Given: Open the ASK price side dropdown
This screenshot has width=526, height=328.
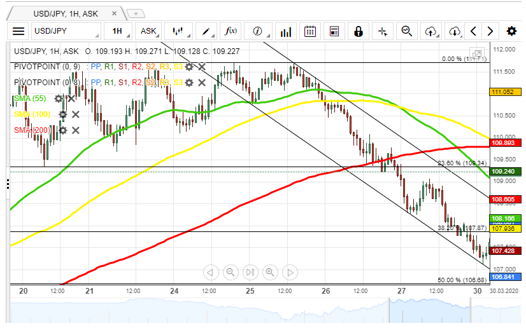Looking at the screenshot, I should 151,31.
